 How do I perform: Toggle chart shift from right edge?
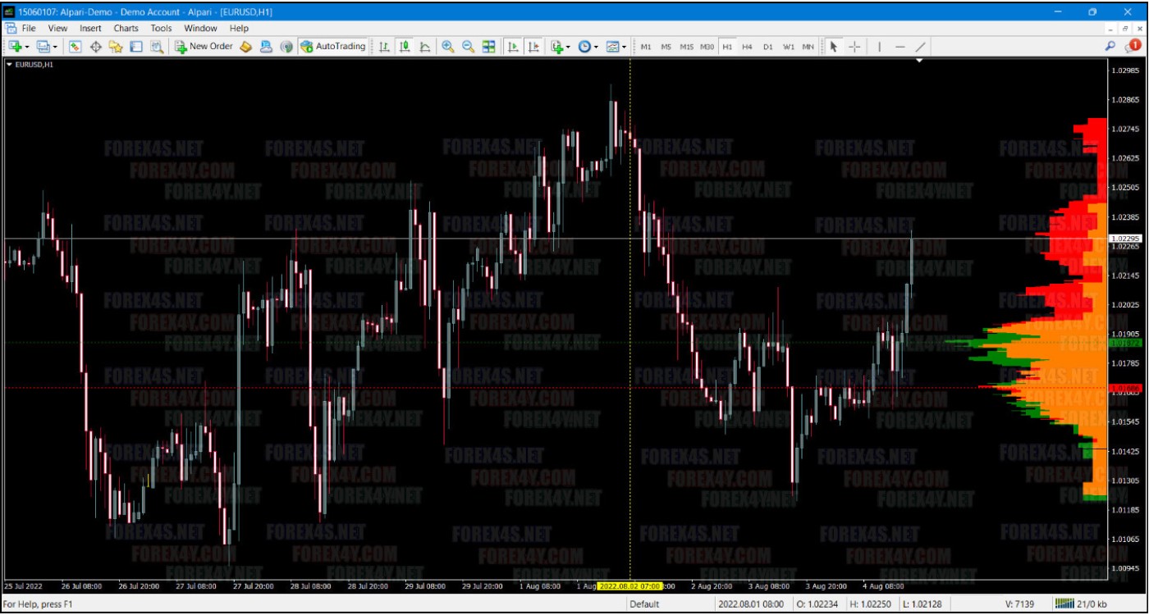click(533, 47)
